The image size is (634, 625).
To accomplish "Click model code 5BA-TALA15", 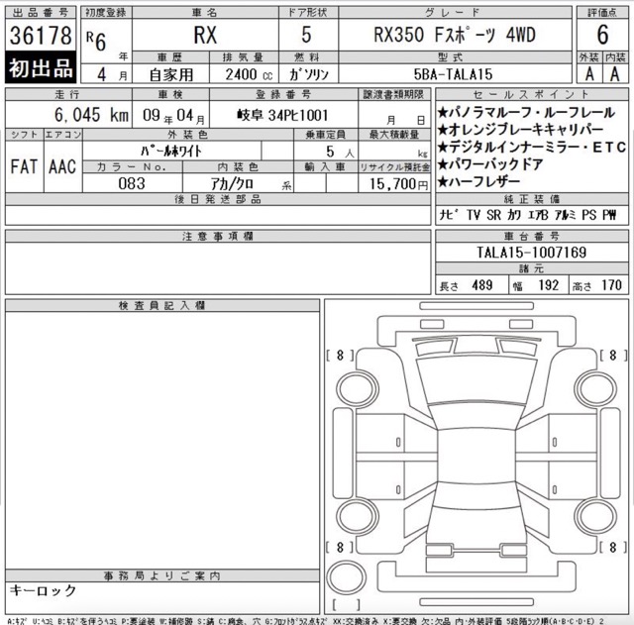I will tap(454, 74).
